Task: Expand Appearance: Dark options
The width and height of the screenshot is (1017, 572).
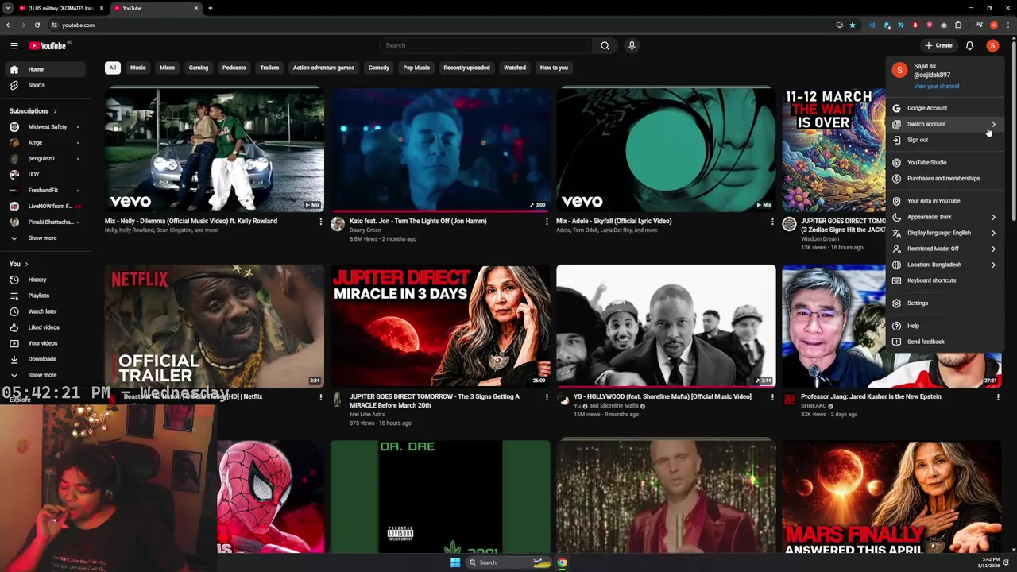Action: tap(945, 217)
